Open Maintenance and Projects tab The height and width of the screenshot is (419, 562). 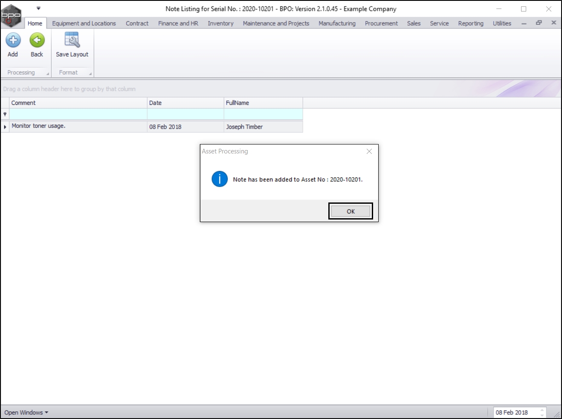coord(276,23)
